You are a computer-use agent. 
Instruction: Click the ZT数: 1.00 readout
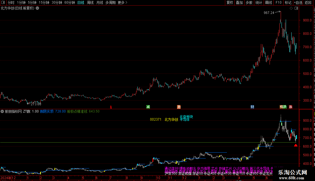point(31,111)
